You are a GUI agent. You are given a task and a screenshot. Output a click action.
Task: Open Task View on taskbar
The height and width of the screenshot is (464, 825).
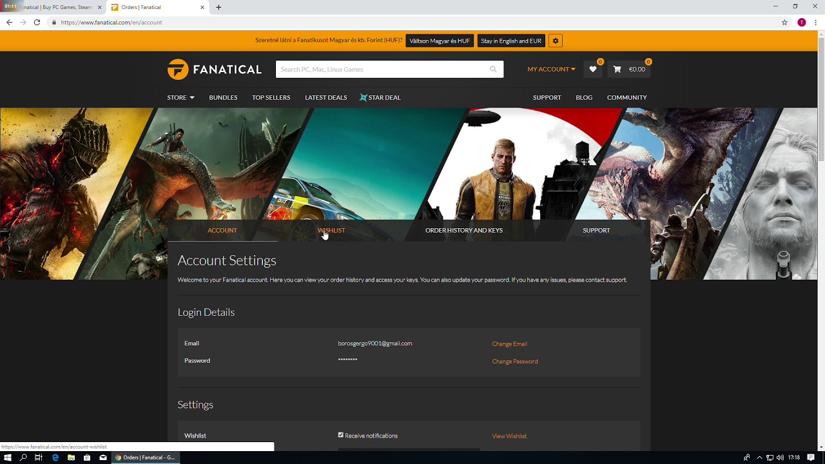(39, 458)
